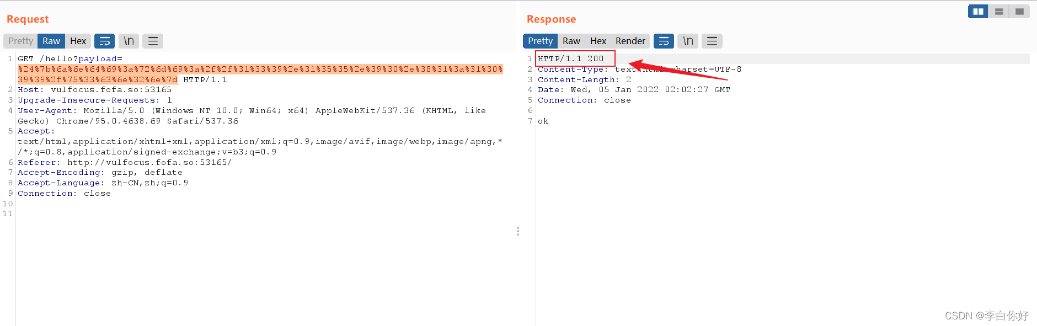Open the Hex tab in Request panel

click(78, 41)
